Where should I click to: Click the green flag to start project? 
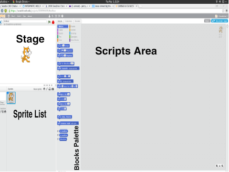(x=49, y=22)
